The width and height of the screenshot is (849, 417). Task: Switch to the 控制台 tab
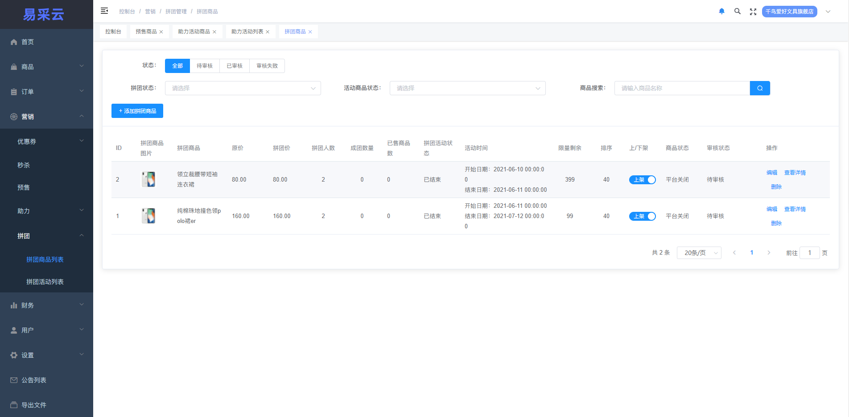coord(113,31)
